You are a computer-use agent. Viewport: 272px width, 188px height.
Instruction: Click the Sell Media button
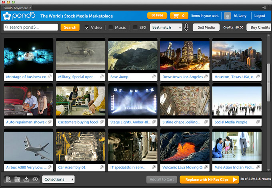pos(206,27)
